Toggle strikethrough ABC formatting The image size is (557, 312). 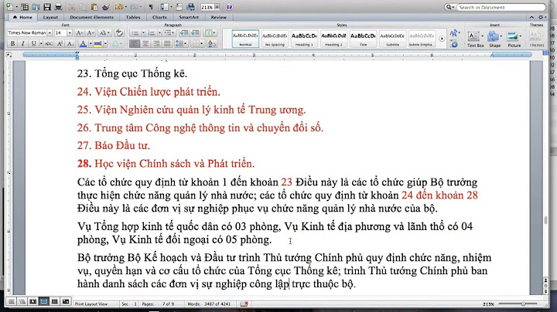point(49,43)
